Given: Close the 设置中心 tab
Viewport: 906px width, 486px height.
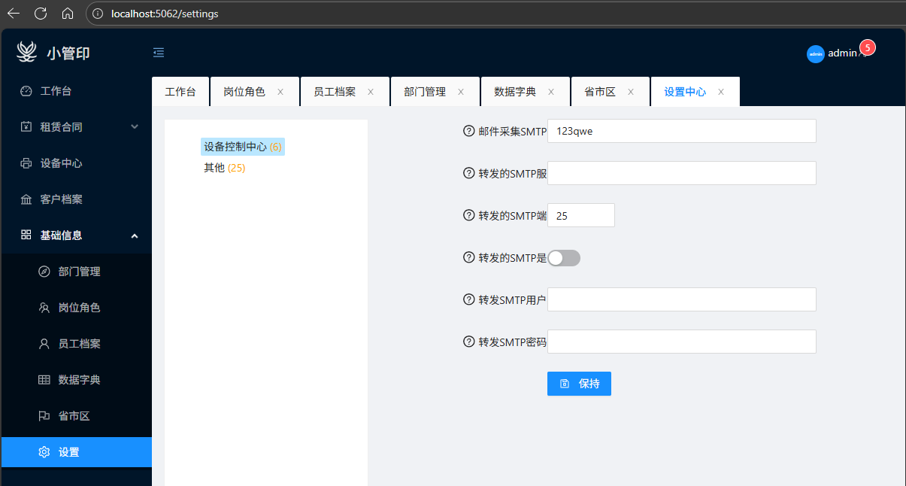Looking at the screenshot, I should pyautogui.click(x=721, y=92).
